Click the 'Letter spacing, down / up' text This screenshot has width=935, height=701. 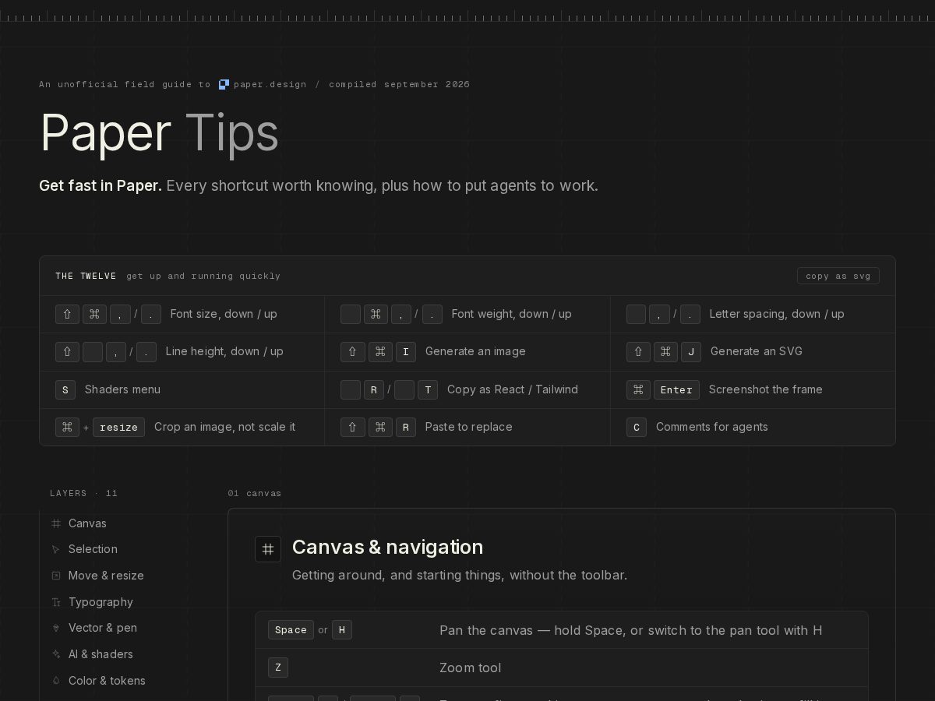click(777, 314)
